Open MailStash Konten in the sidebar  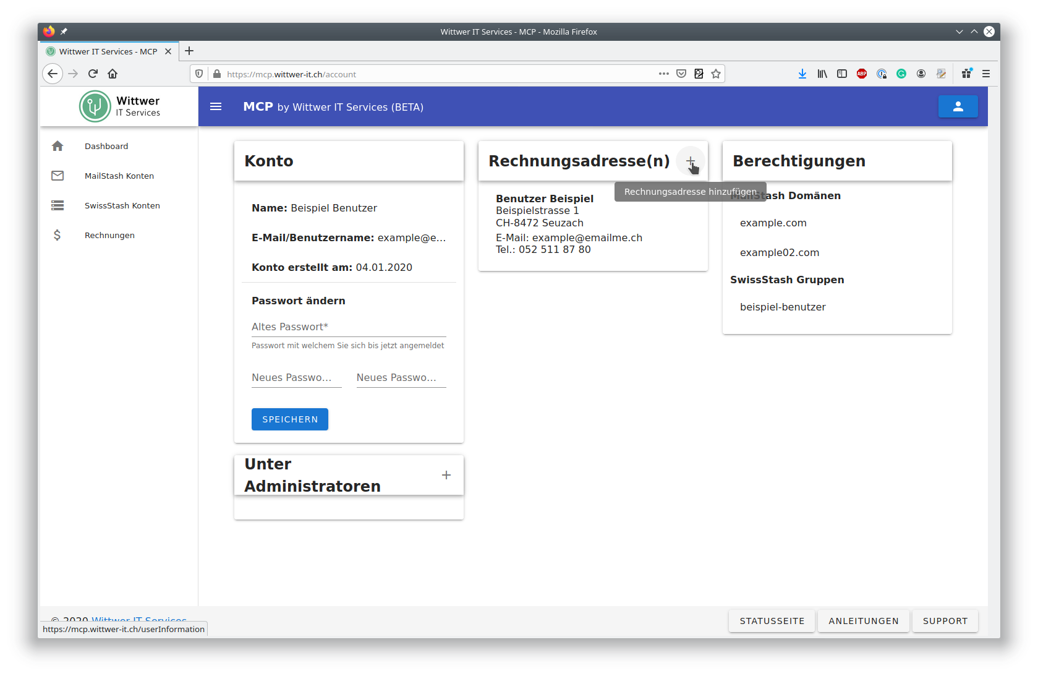pyautogui.click(x=119, y=176)
